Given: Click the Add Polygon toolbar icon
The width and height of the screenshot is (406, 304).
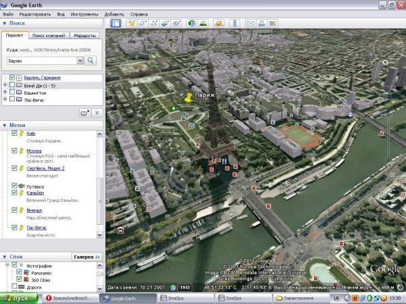Looking at the screenshot, I should coord(143,24).
